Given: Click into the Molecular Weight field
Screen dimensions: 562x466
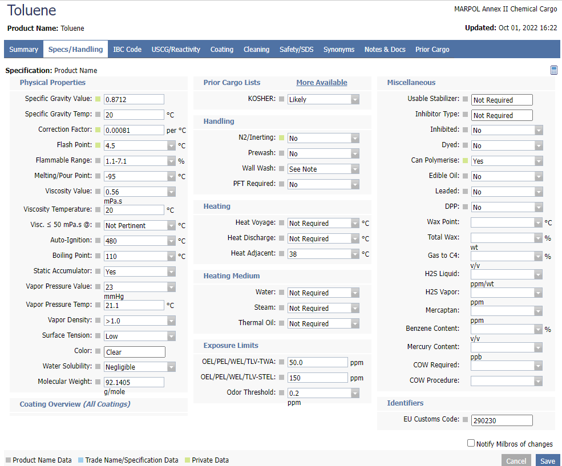Looking at the screenshot, I should (x=134, y=382).
